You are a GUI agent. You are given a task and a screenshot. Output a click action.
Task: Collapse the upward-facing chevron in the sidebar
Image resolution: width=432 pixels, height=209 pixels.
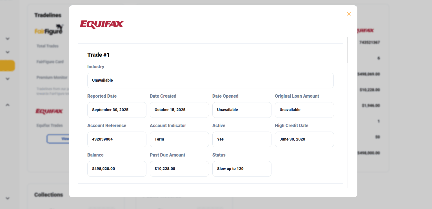(x=8, y=105)
